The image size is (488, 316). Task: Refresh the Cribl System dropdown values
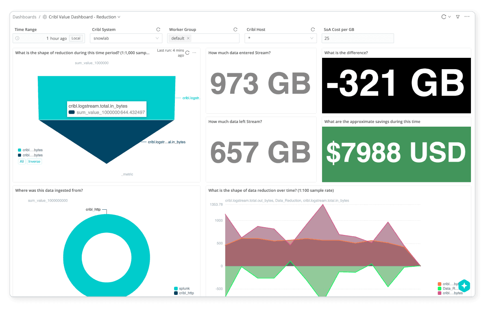tap(158, 30)
